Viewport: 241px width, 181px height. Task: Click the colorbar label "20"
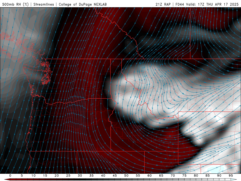[57, 176]
